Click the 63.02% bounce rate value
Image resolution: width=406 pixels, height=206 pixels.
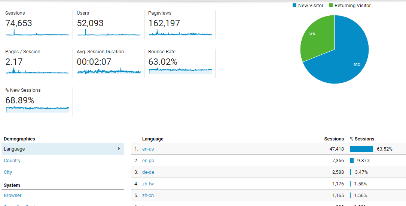pos(163,62)
